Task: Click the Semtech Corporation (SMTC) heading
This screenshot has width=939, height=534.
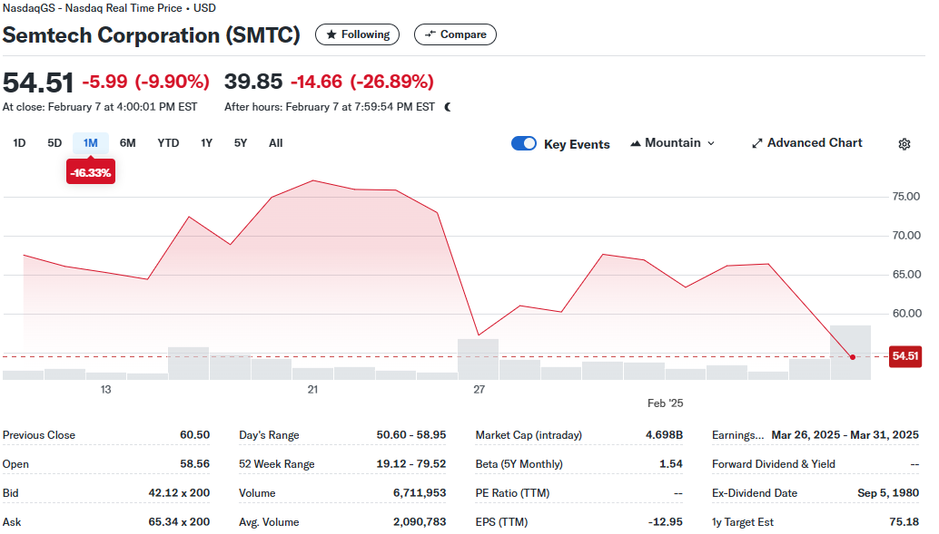Action: tap(152, 34)
